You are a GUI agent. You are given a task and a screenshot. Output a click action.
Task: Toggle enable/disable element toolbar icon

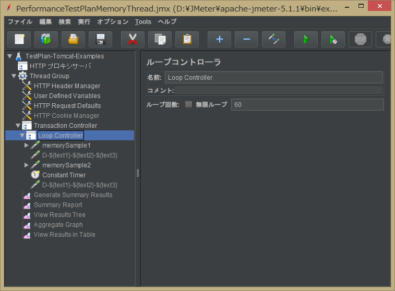pyautogui.click(x=274, y=39)
